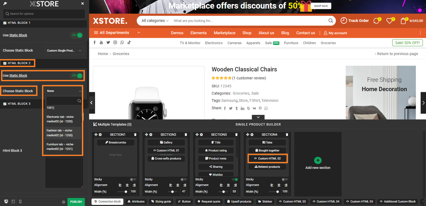The width and height of the screenshot is (426, 206).
Task: Switch to mobile preview device icon
Action: point(20,201)
